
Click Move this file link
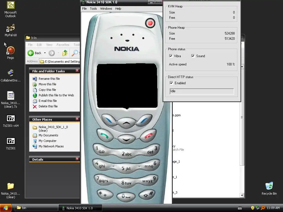47,84
